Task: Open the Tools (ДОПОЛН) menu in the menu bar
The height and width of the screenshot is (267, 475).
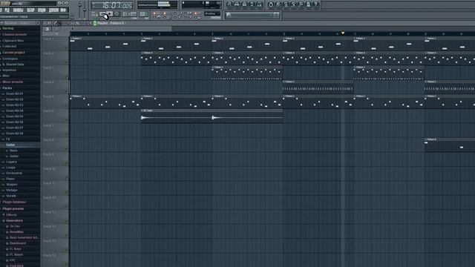Action: pyautogui.click(x=53, y=10)
